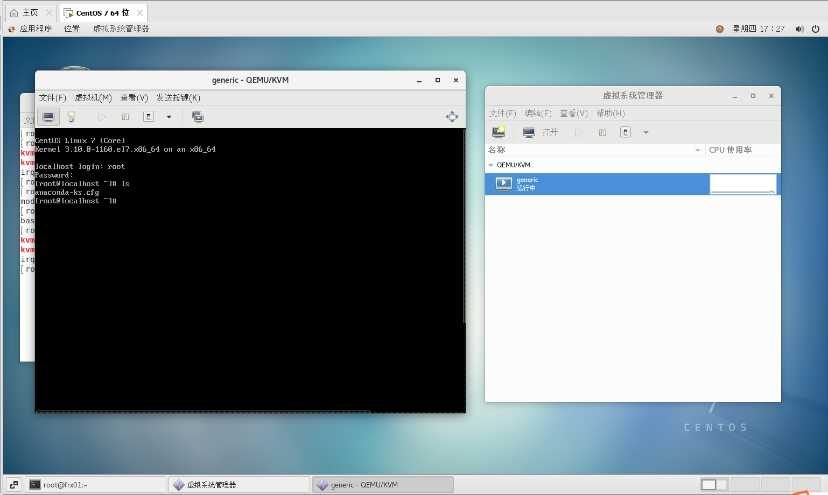Click CPU 使用率 column header
828x495 pixels.
tap(743, 150)
